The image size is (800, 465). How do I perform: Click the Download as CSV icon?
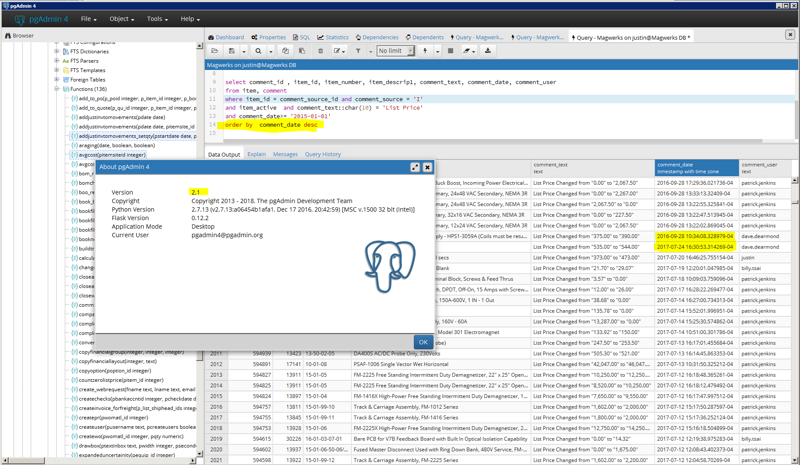click(x=488, y=51)
